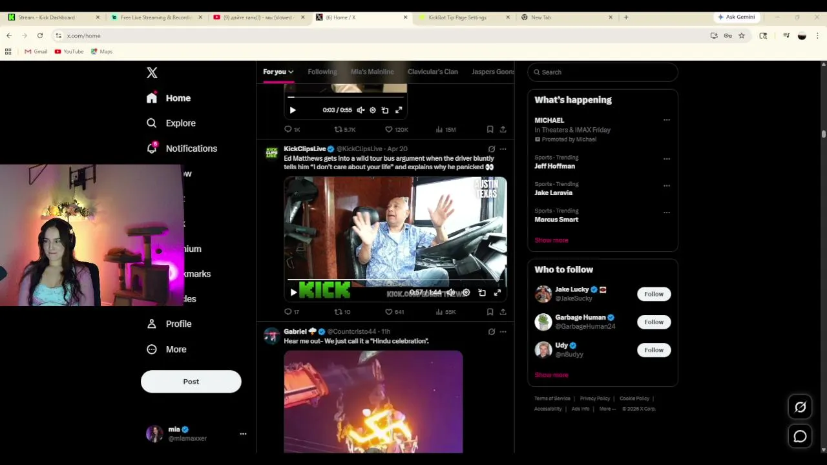Switch to KickBot Tip Page Settings tab

coord(463,17)
